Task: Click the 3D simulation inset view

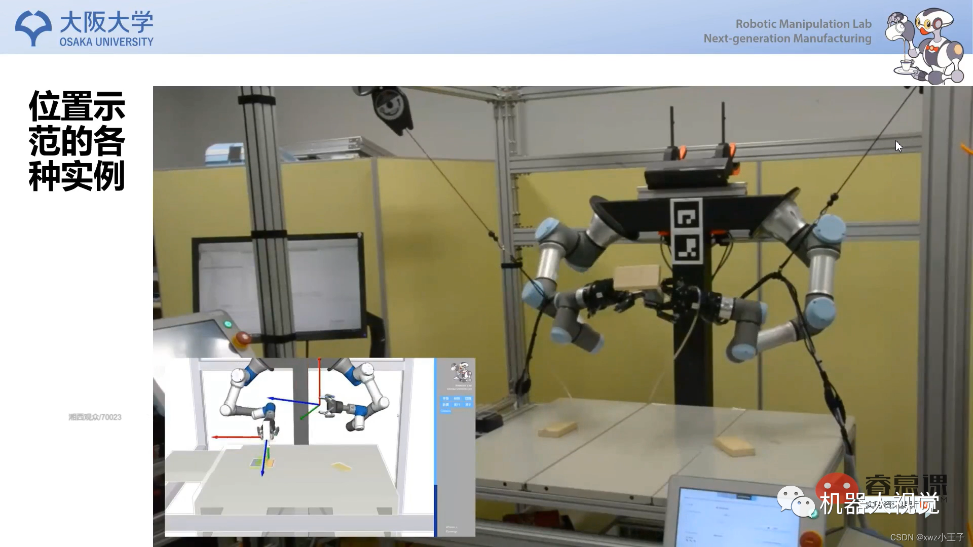Action: pos(299,446)
